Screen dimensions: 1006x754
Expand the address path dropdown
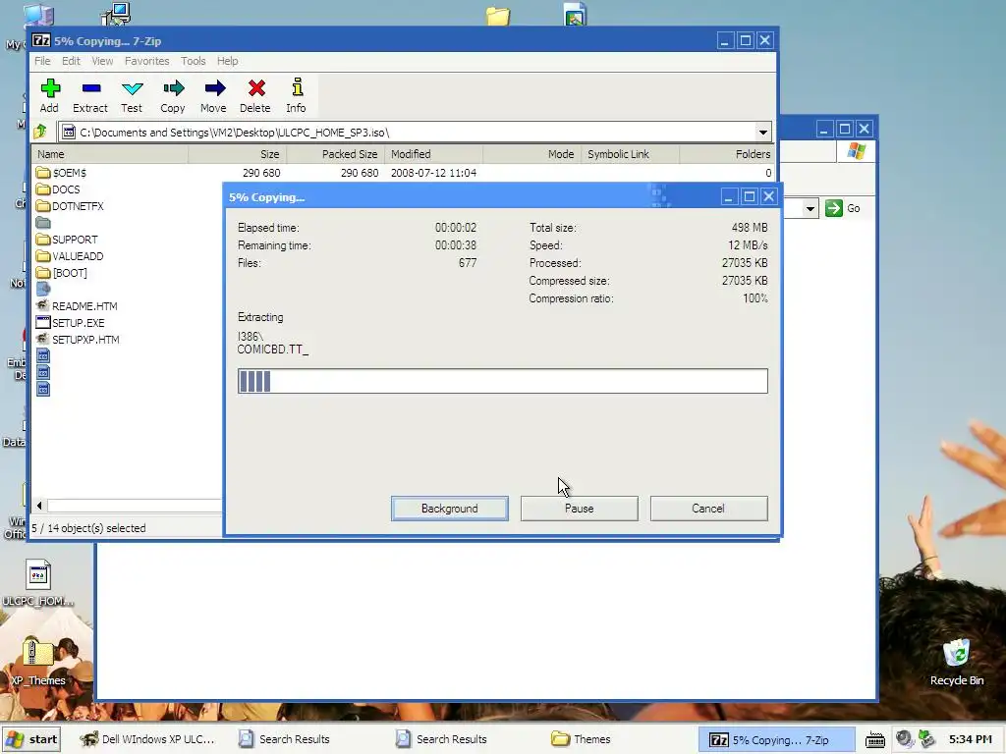(762, 133)
